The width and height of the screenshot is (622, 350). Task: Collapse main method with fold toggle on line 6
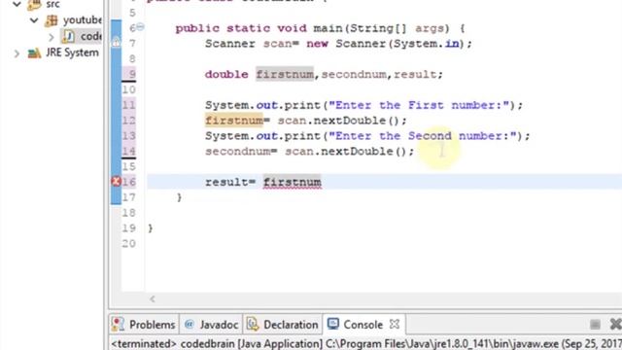(x=140, y=27)
